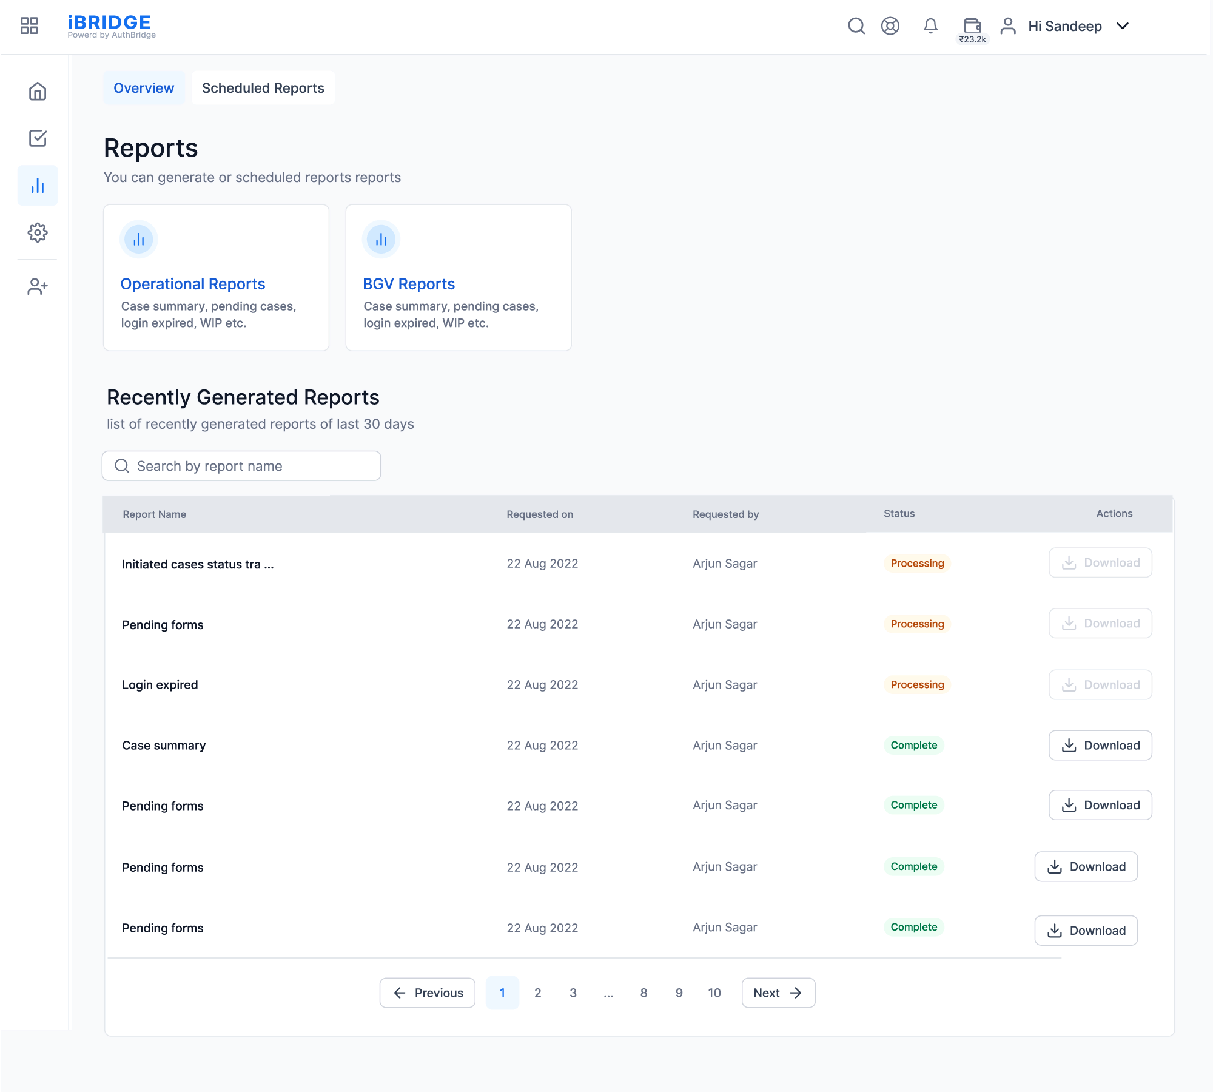Open the app grid menu icon
This screenshot has height=1092, width=1213.
(x=29, y=25)
